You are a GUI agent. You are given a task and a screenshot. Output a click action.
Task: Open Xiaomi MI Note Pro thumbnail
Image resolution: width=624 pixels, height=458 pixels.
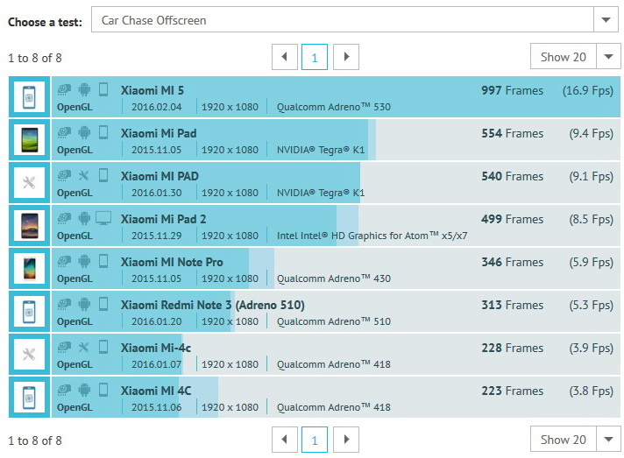(29, 268)
